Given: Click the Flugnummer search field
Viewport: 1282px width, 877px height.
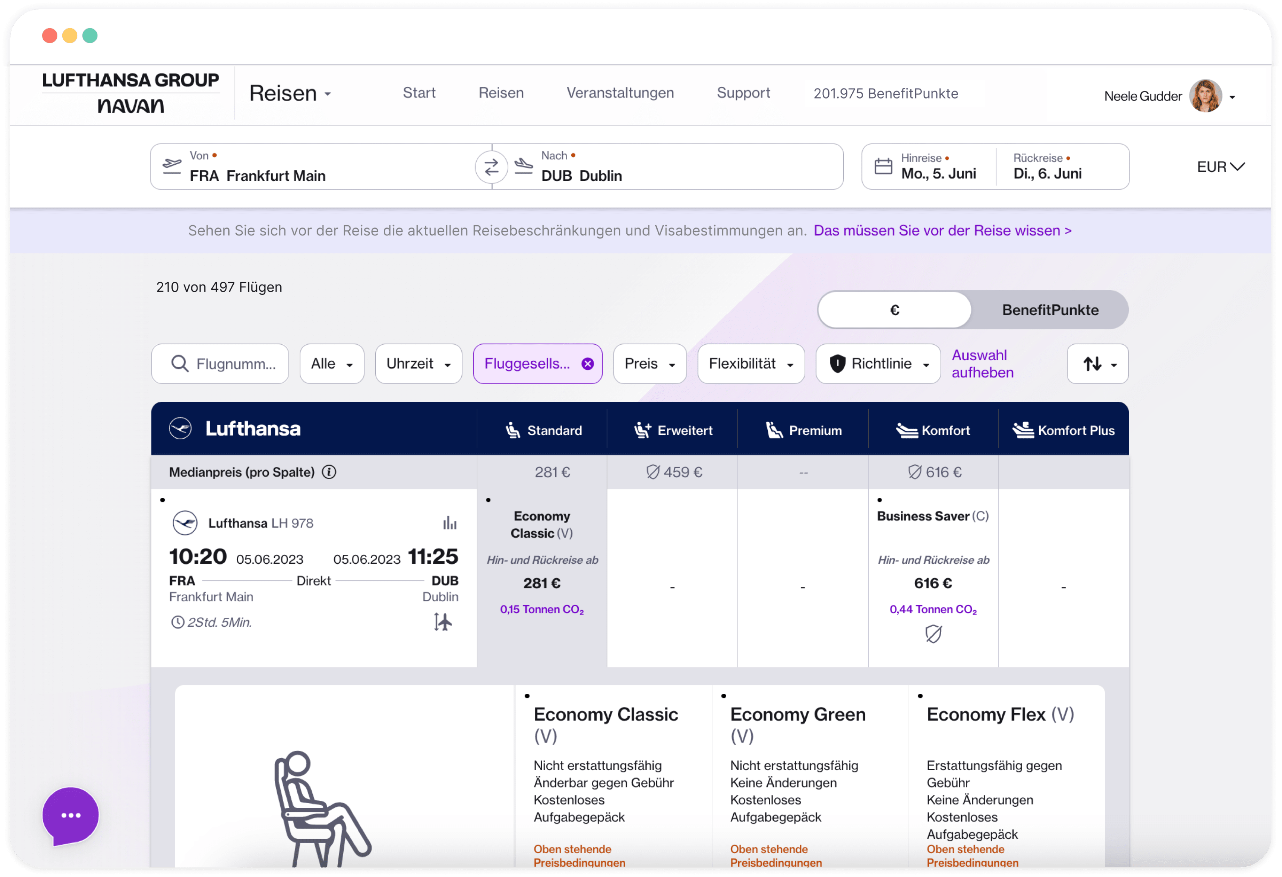Looking at the screenshot, I should pos(220,363).
